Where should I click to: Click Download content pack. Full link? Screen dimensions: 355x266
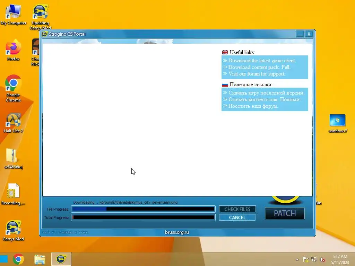pos(259,67)
